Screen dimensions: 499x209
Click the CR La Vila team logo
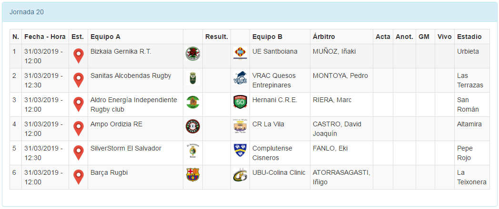(240, 126)
